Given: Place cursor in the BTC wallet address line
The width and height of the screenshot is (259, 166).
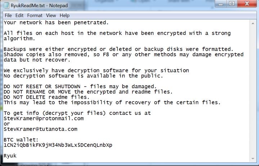Looking at the screenshot, I should point(58,145).
